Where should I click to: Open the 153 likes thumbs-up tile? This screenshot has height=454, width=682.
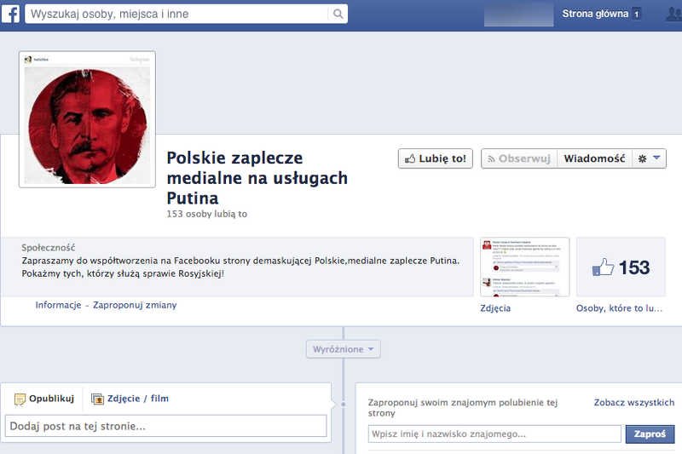click(621, 267)
